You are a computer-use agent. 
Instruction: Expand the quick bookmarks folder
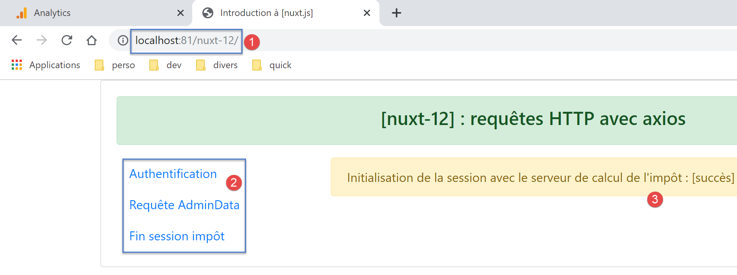[272, 65]
